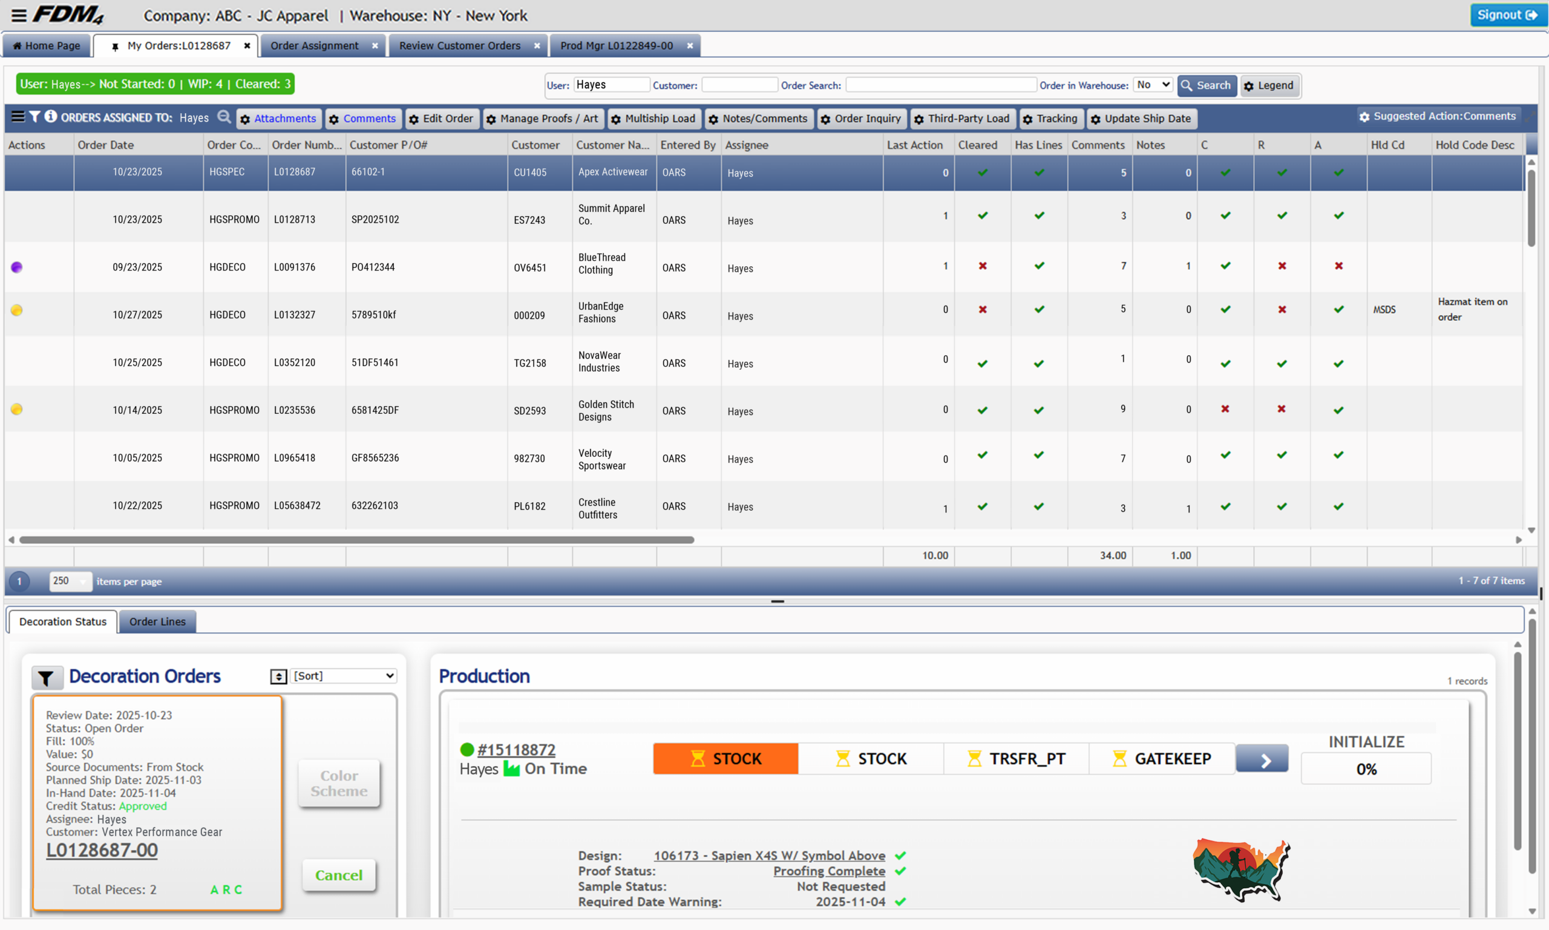Viewport: 1549px width, 930px height.
Task: Switch to the Order Lines tab
Action: 157,621
